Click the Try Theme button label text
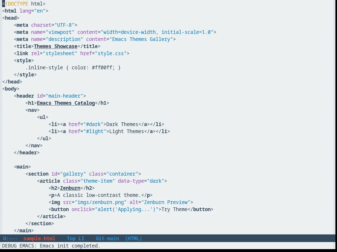Screen dimensions: 337x252 (175, 209)
